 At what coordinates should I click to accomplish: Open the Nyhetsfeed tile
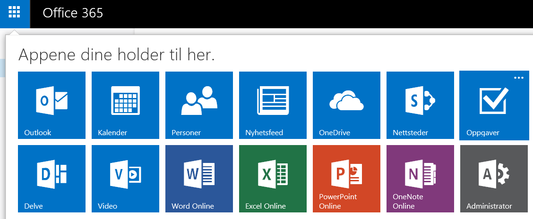273,105
